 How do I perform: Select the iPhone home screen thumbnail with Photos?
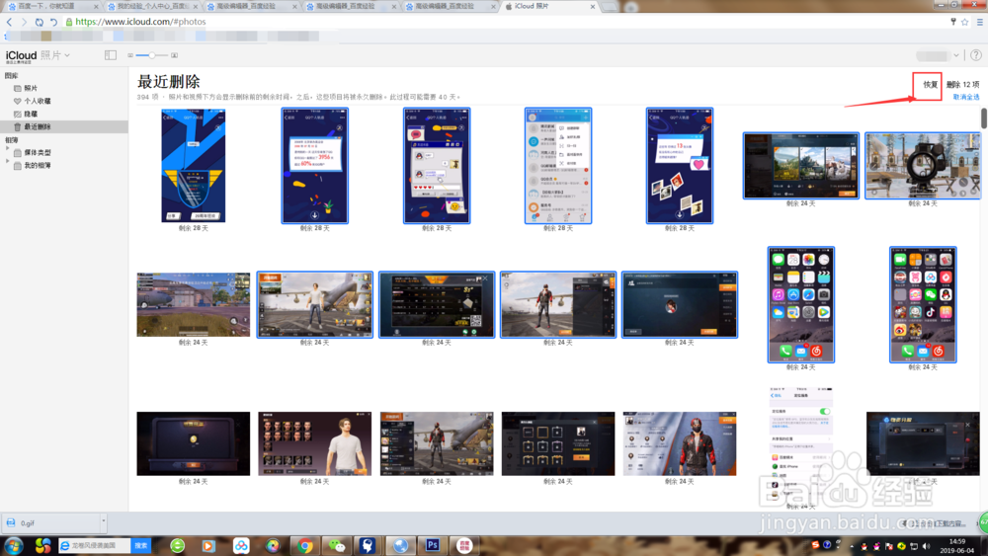click(801, 305)
